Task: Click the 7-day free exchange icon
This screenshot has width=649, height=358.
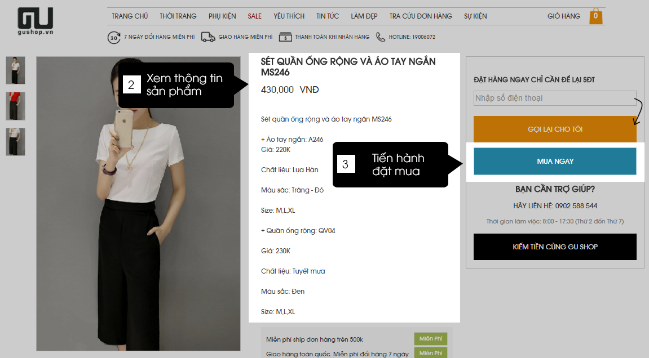Action: point(114,37)
